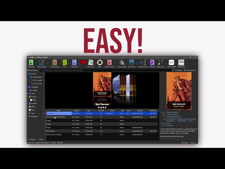Click the Fetch news icon
The width and height of the screenshot is (225, 169).
91,63
